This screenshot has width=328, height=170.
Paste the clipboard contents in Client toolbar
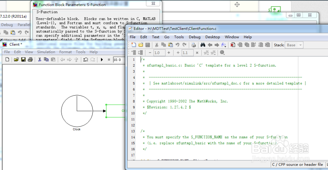pyautogui.click(x=53, y=59)
